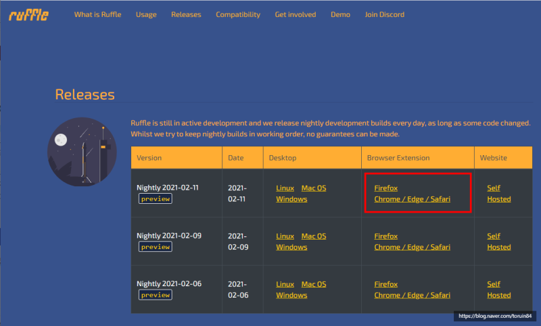Click the rocket launch illustration
The image size is (541, 326).
pyautogui.click(x=82, y=152)
